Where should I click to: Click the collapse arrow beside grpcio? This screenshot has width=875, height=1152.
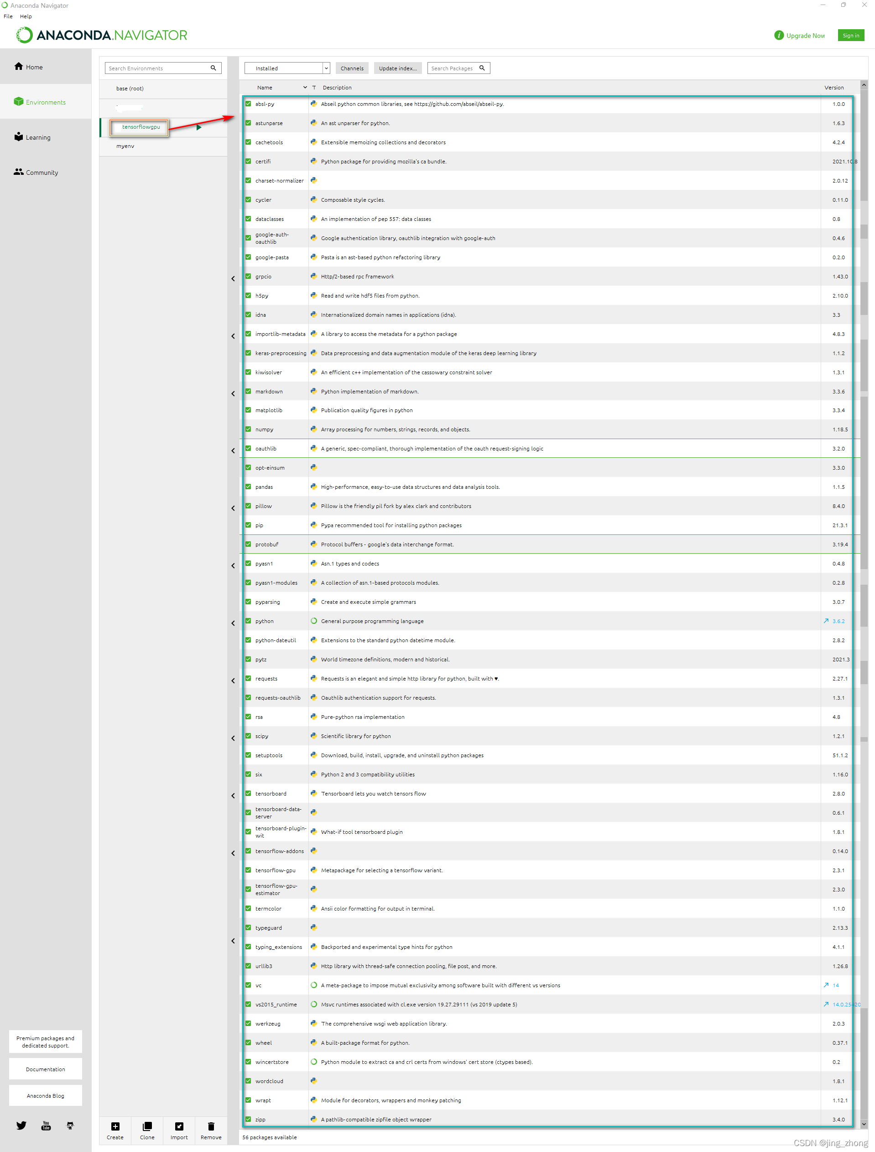click(233, 279)
